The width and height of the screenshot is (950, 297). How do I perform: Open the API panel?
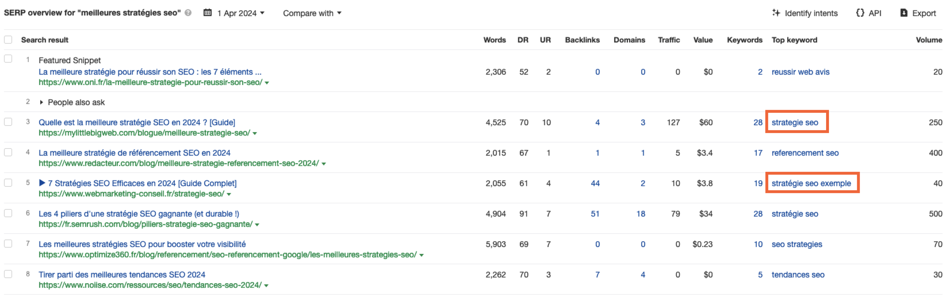click(x=869, y=13)
